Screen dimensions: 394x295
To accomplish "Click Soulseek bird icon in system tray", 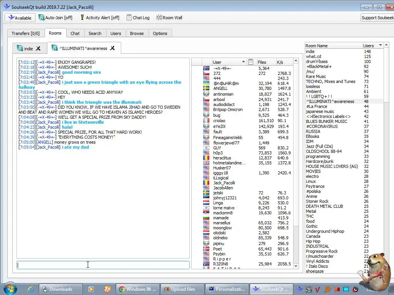I will coord(299,289).
